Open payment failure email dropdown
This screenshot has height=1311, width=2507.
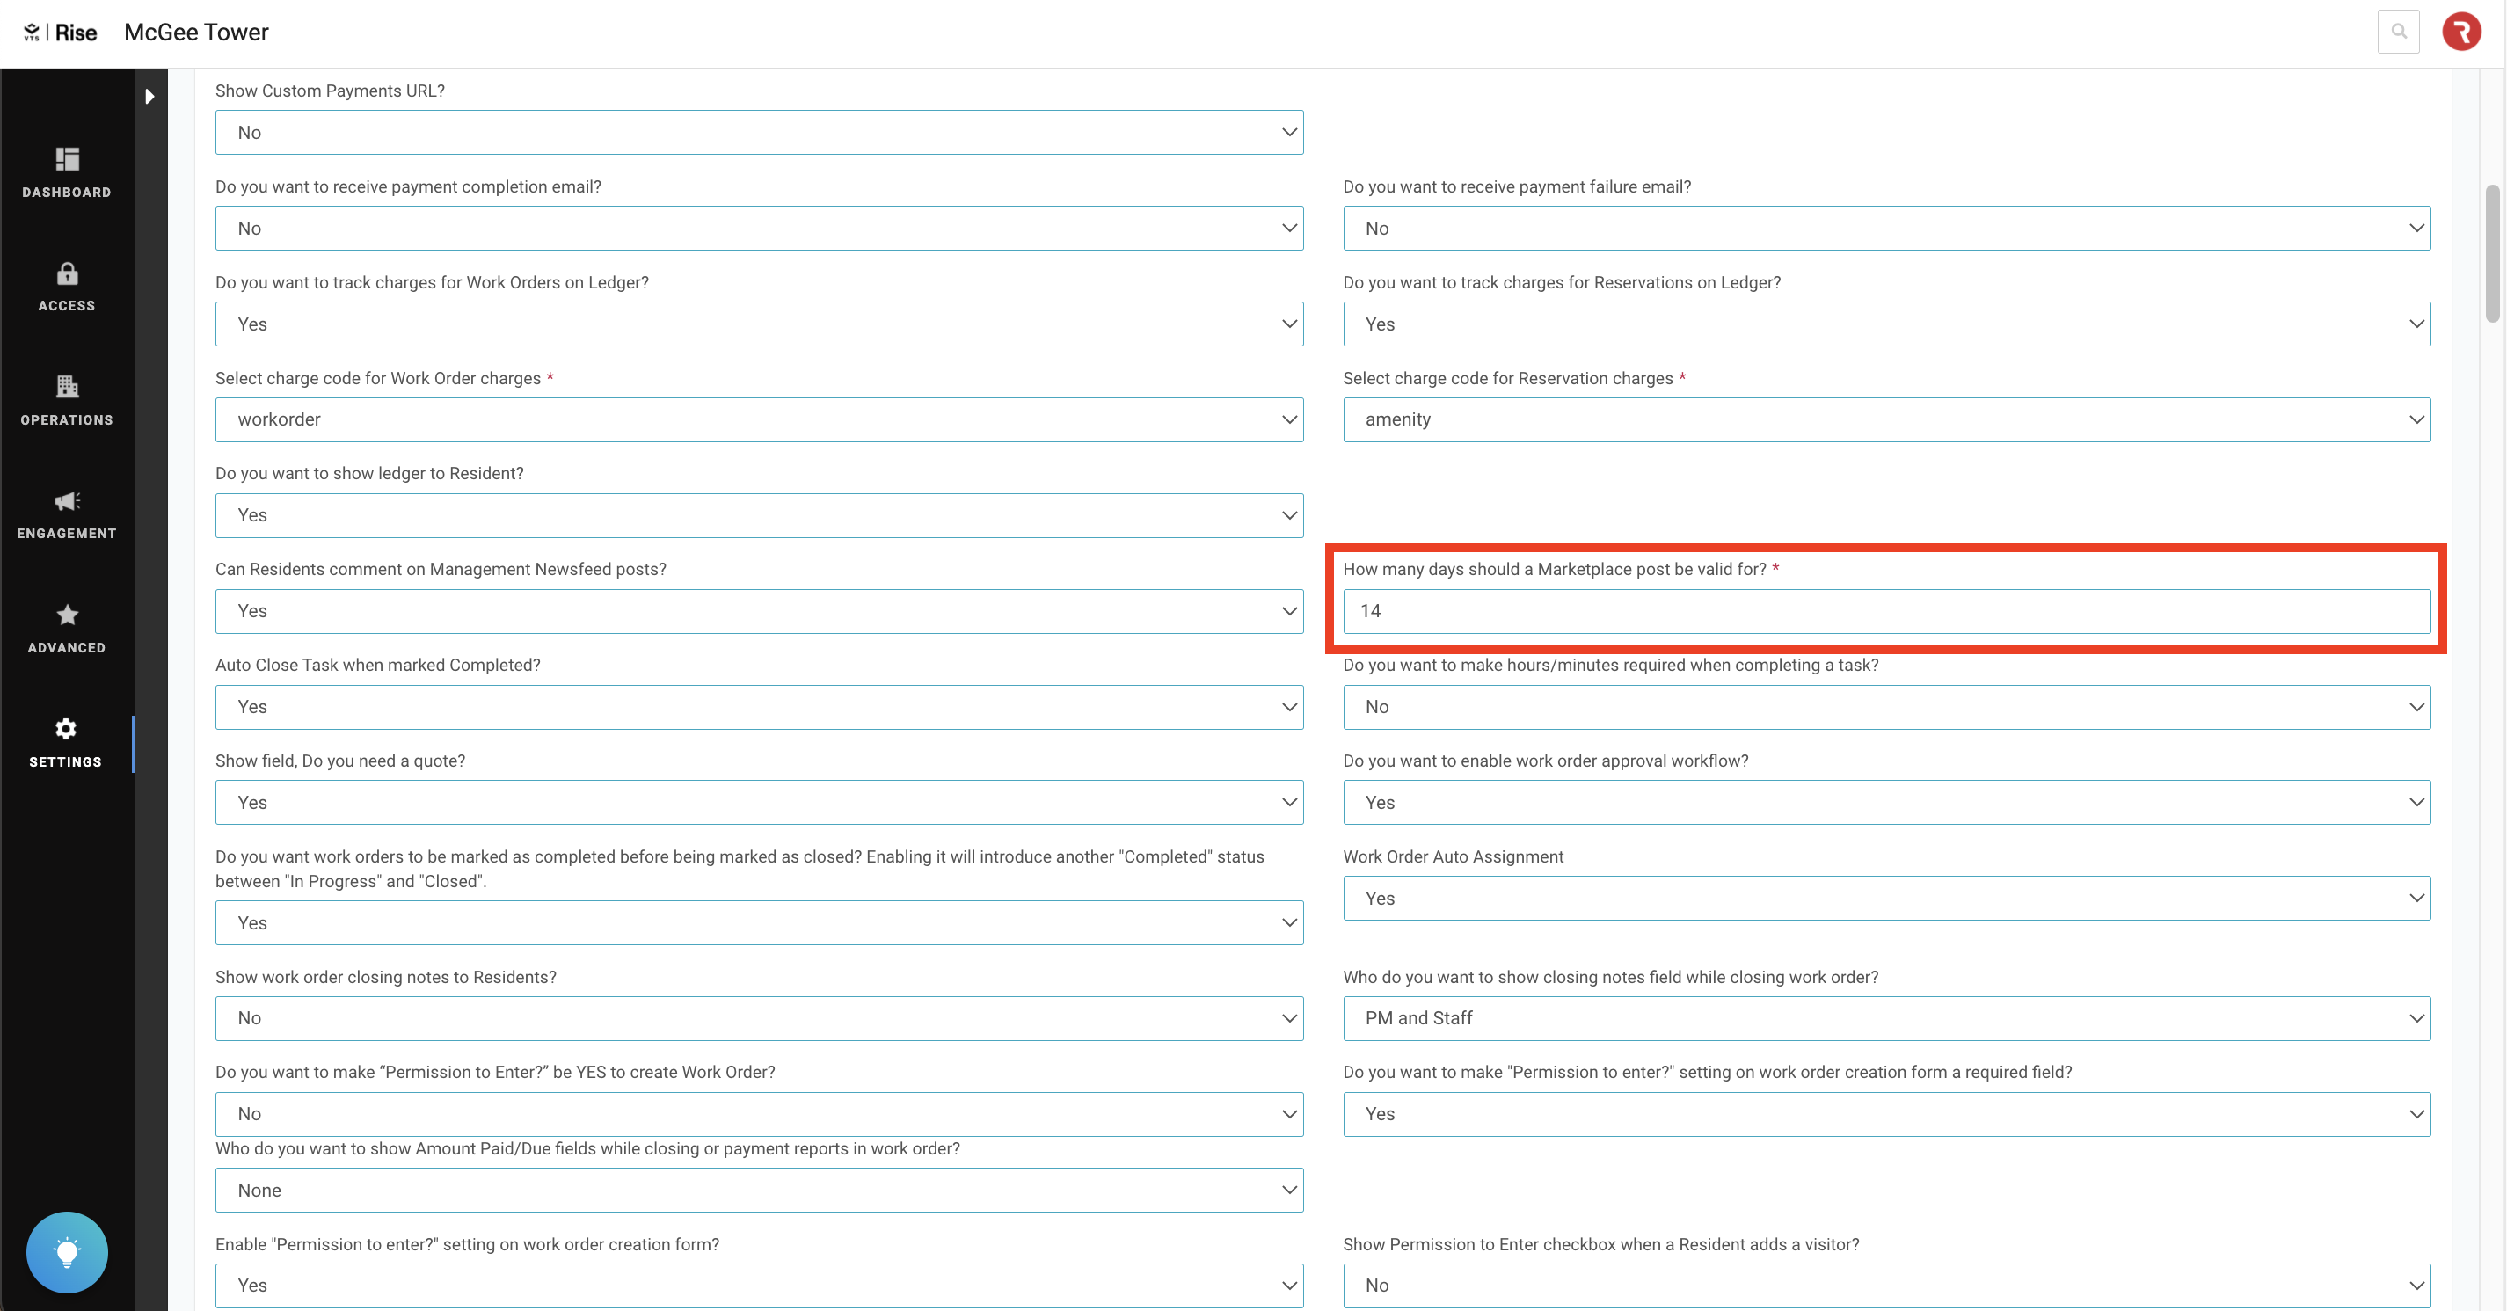coord(1885,229)
